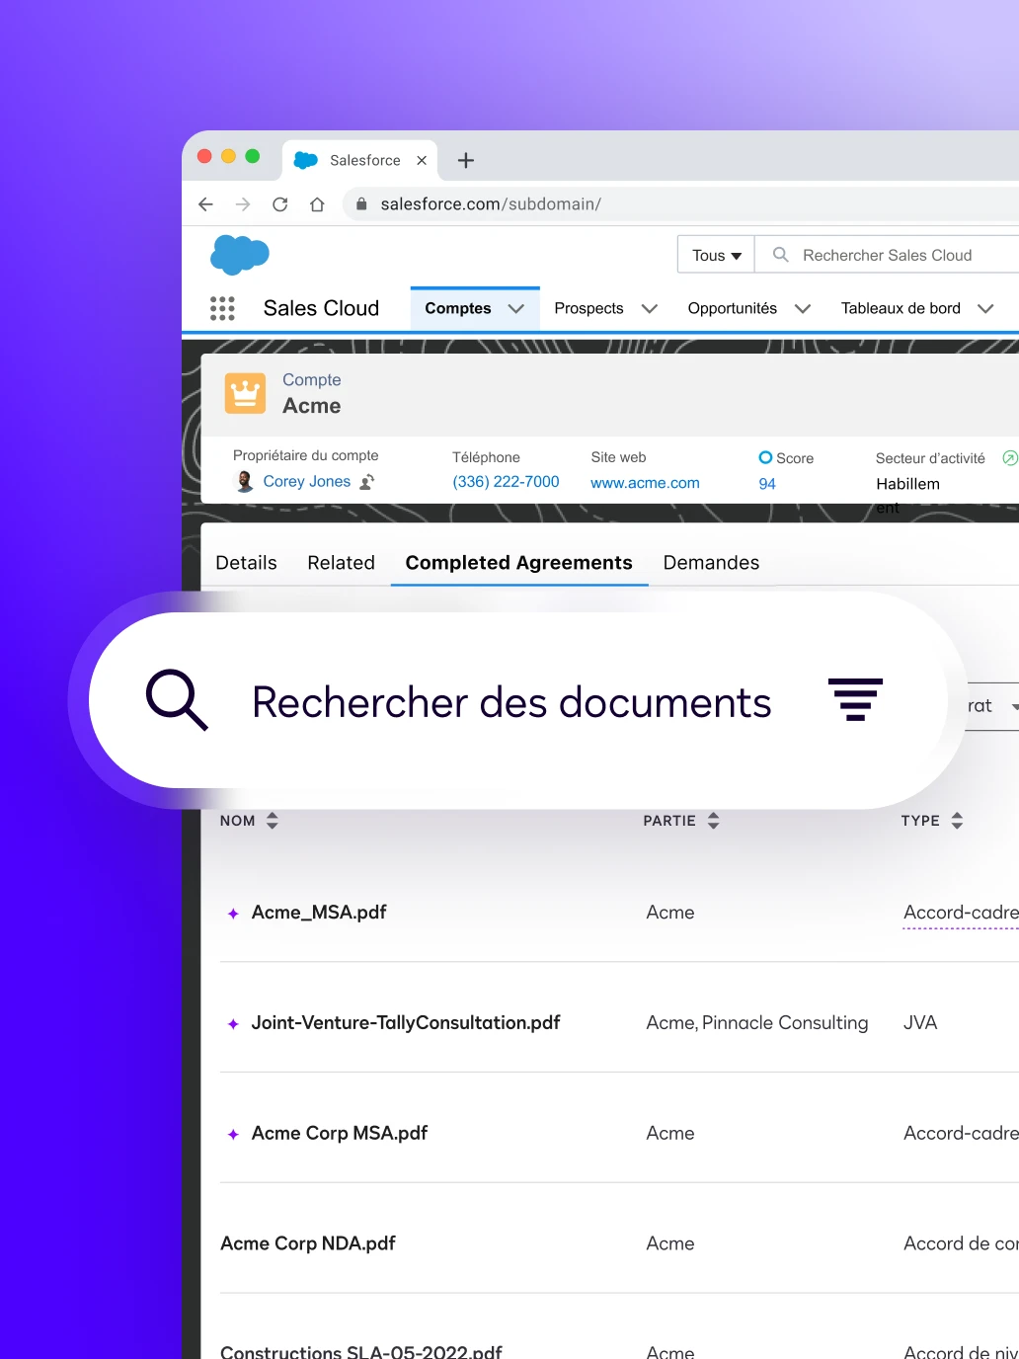Click the browser back arrow
Screen dimensions: 1019x1359
coord(205,204)
